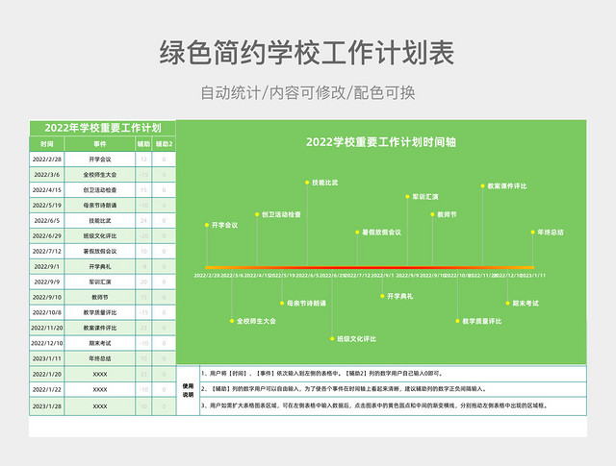This screenshot has width=616, height=466.
Task: Select the event cell 军训汇演 in table
Action: click(x=100, y=282)
